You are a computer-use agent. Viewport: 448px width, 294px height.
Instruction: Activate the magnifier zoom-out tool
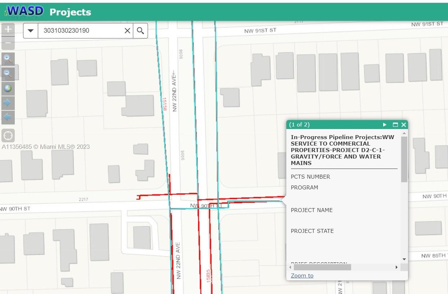(x=8, y=74)
